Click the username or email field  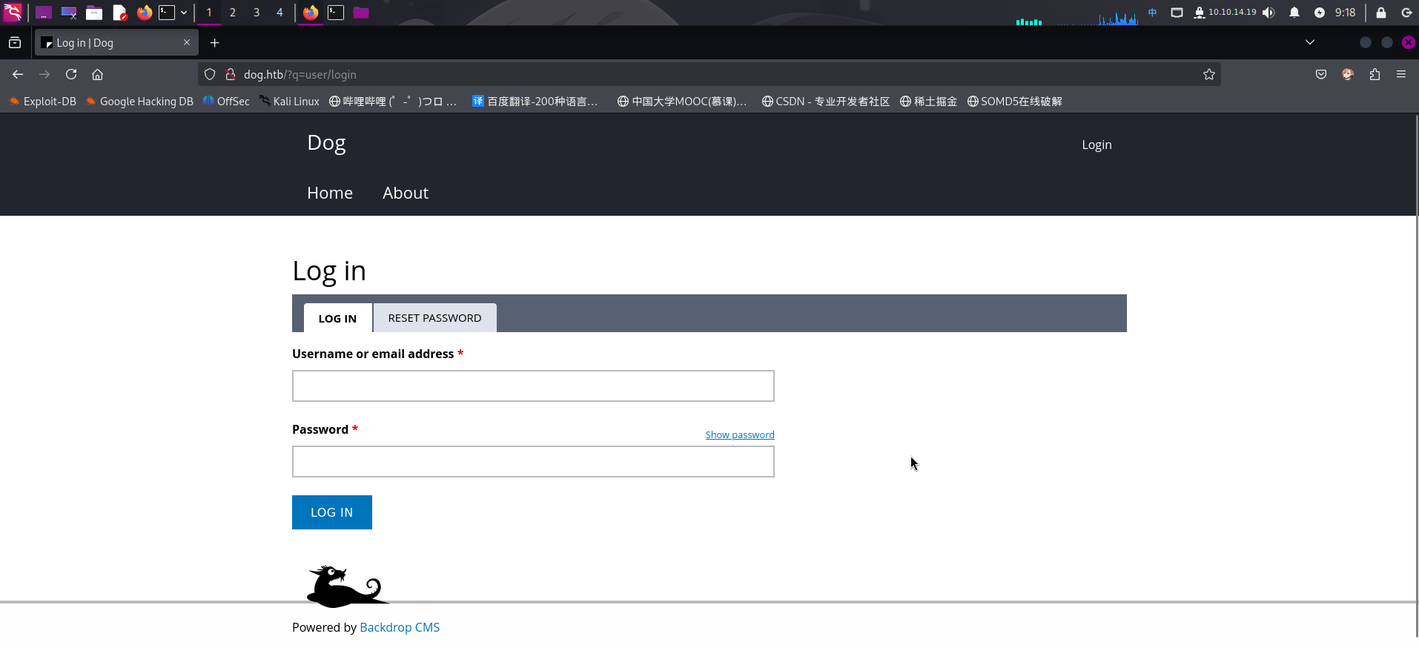click(x=533, y=386)
